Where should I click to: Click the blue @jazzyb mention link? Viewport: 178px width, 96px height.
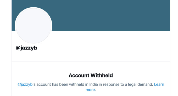point(25,84)
